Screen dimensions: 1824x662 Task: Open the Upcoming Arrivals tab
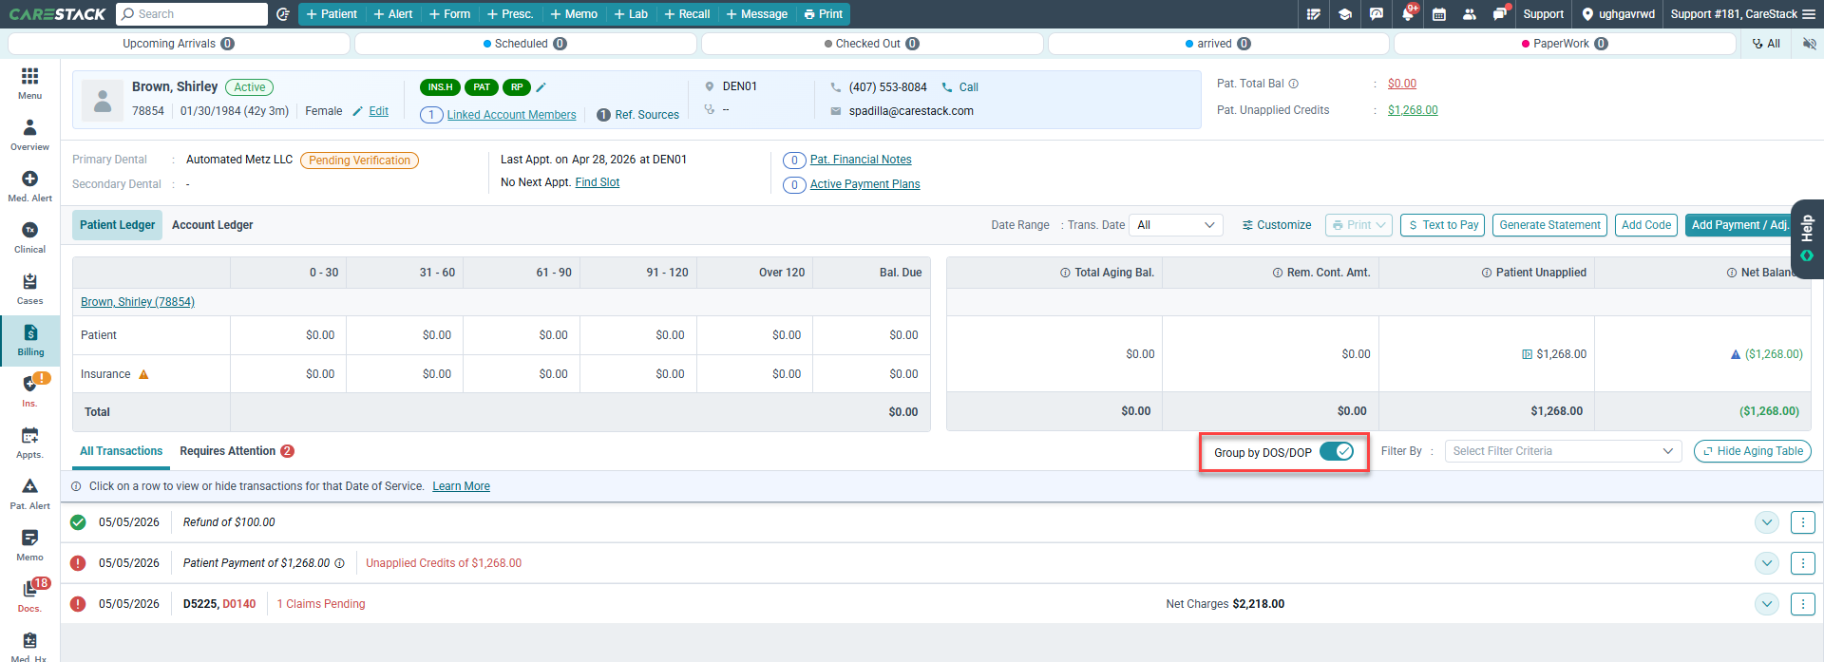click(179, 44)
